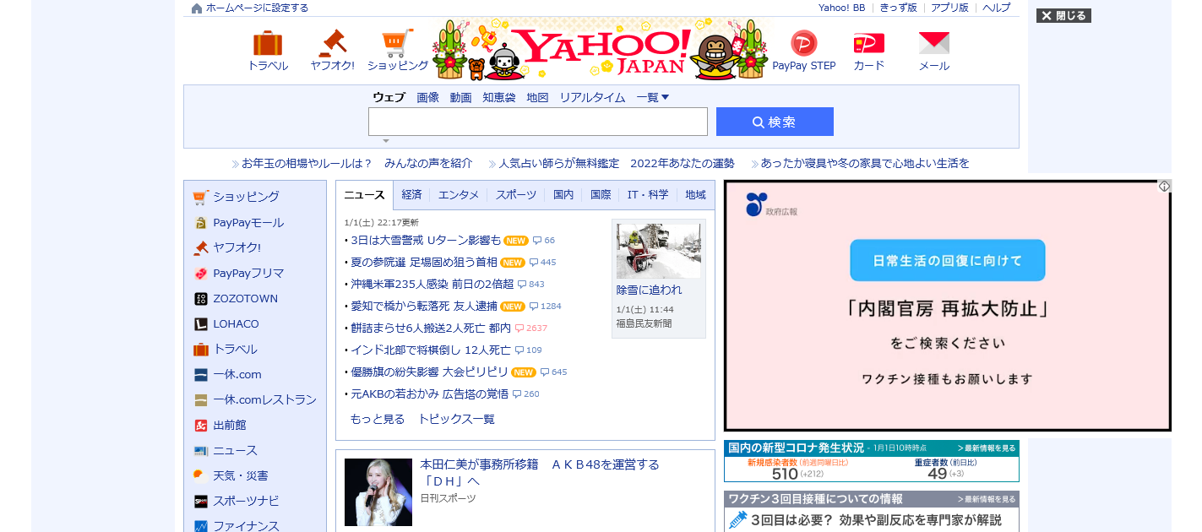The width and height of the screenshot is (1202, 532).
Task: Open the PayPay STEP icon
Action: [x=804, y=43]
